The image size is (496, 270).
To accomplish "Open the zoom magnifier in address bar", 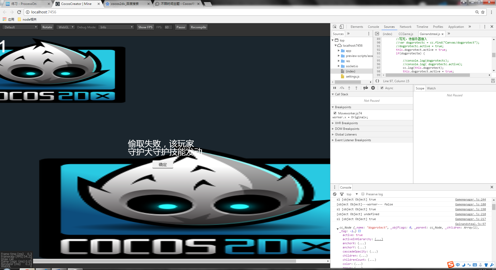I will coord(477,12).
